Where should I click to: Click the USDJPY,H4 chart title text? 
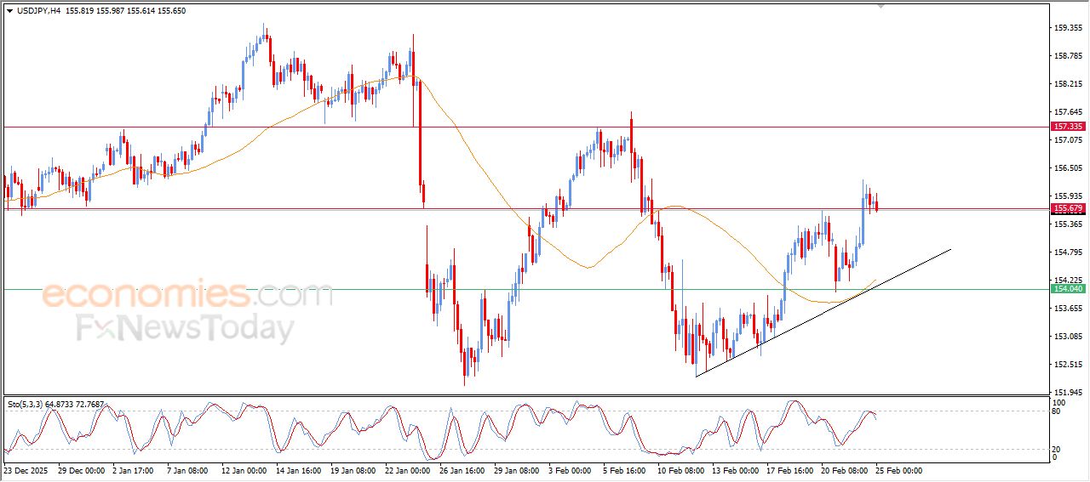click(42, 10)
